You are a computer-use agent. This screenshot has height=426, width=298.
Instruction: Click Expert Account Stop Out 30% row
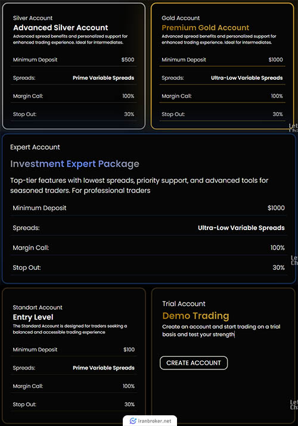148,268
